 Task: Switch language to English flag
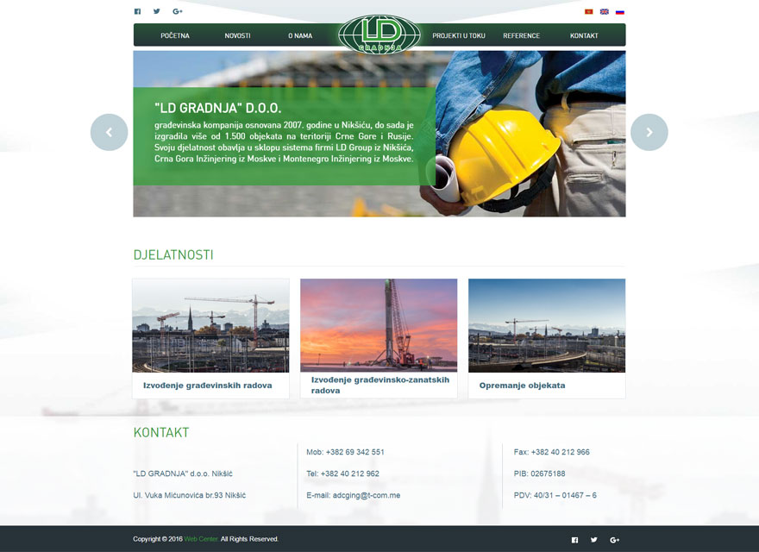click(604, 11)
